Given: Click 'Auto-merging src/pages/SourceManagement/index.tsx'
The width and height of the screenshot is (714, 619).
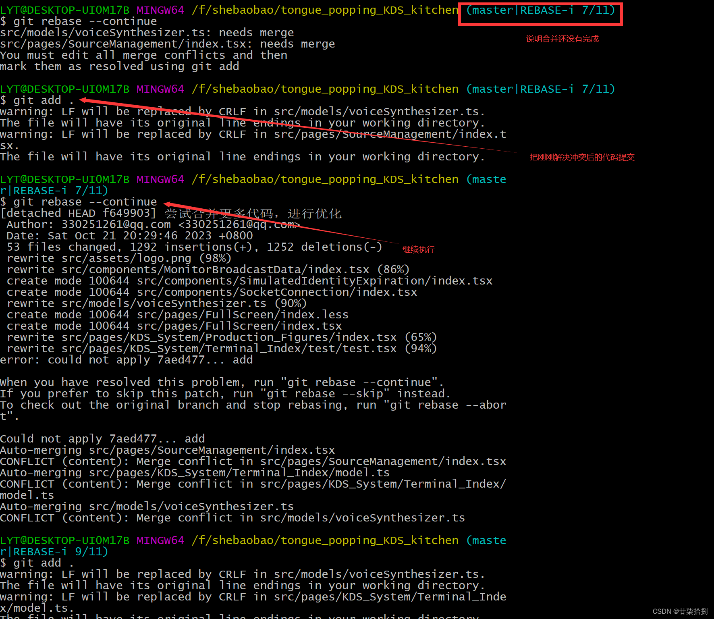Looking at the screenshot, I should 168,450.
